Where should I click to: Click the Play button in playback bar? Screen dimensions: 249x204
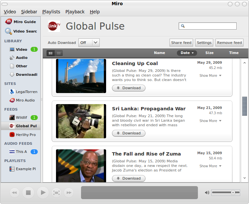43,193
